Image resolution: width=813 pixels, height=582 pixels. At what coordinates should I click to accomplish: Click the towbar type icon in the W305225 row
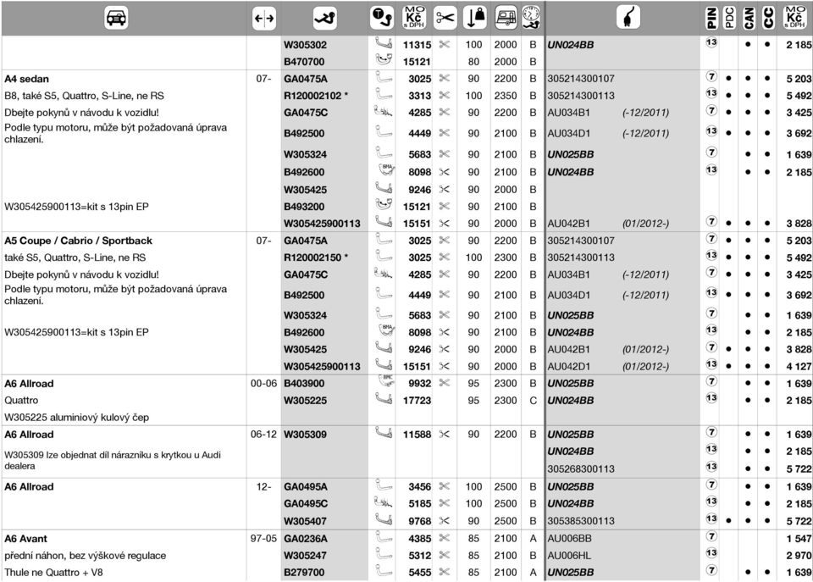pyautogui.click(x=384, y=398)
